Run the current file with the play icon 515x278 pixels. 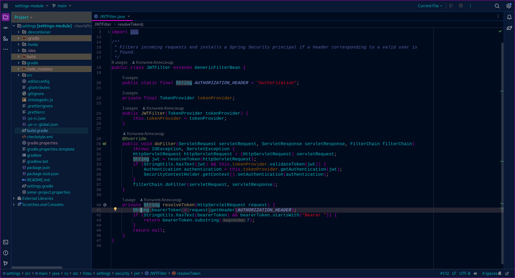pos(451,6)
